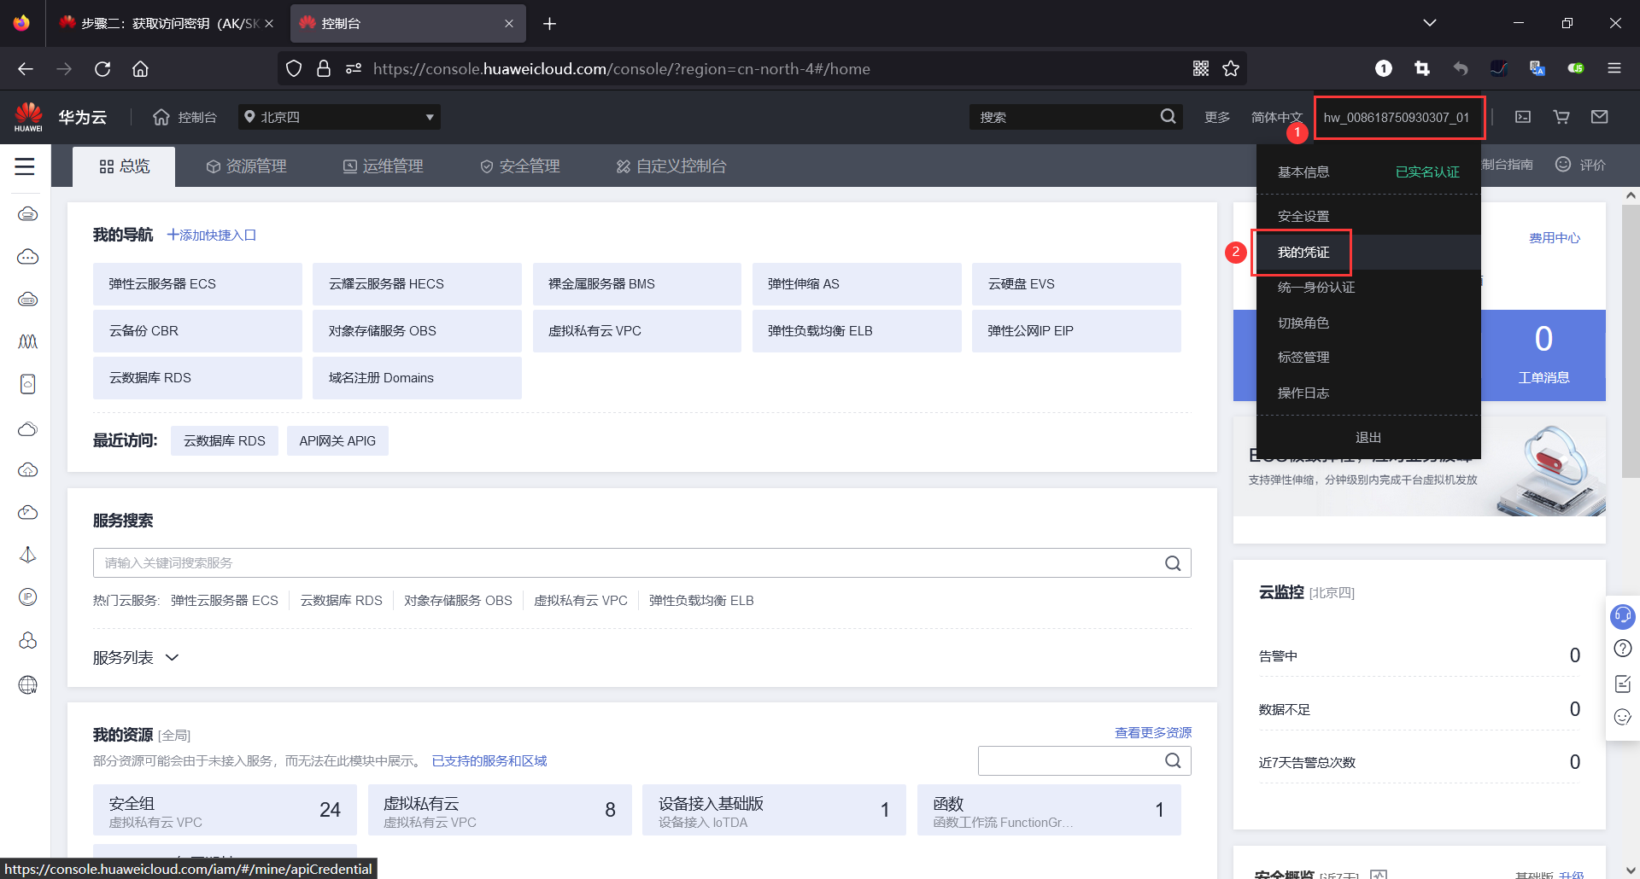This screenshot has width=1640, height=879.
Task: Bookmark this page with star icon
Action: pos(1231,69)
